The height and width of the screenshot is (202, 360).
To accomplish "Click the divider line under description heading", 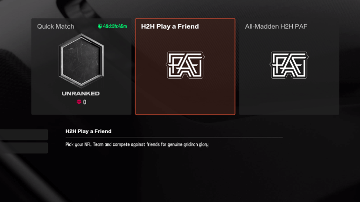I will tap(174, 137).
